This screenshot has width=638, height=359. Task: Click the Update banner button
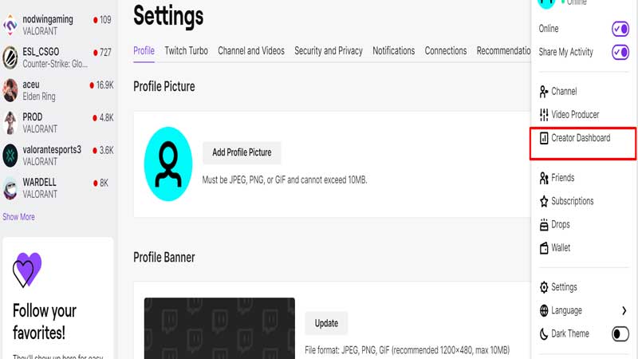pos(326,323)
